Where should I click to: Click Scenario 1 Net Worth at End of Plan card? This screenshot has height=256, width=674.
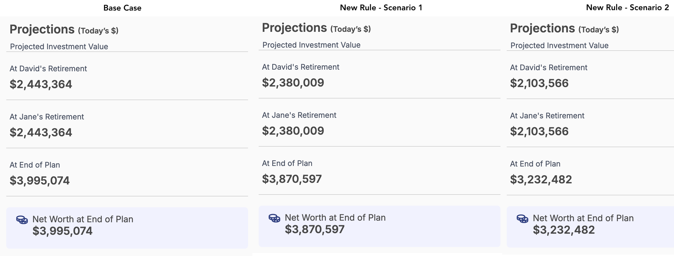379,226
